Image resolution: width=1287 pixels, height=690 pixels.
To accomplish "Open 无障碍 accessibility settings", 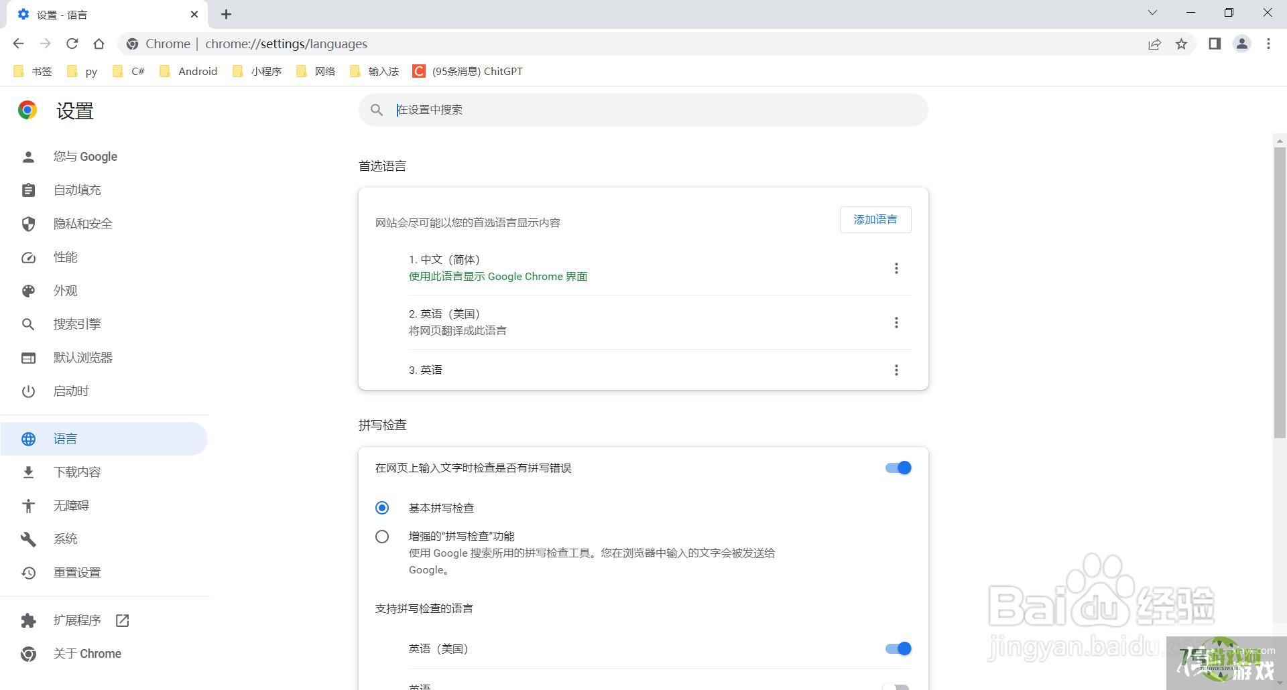I will pos(105,506).
